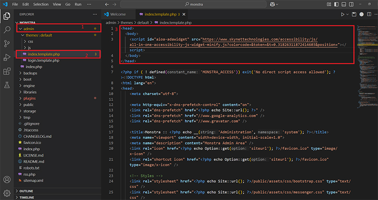The image size is (378, 200).
Task: Click the default breadcrumb
Action: 143,23
